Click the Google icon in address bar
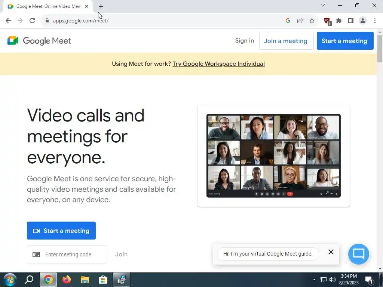 (x=288, y=21)
